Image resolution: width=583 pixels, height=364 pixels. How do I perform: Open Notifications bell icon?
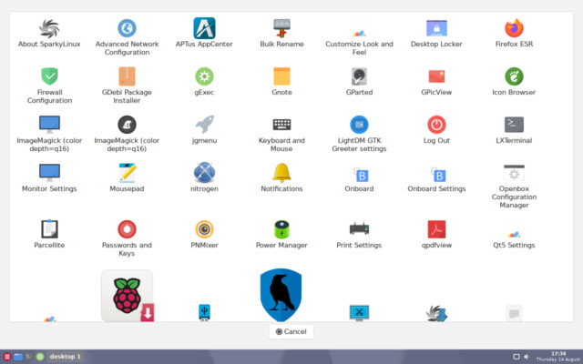coord(281,173)
